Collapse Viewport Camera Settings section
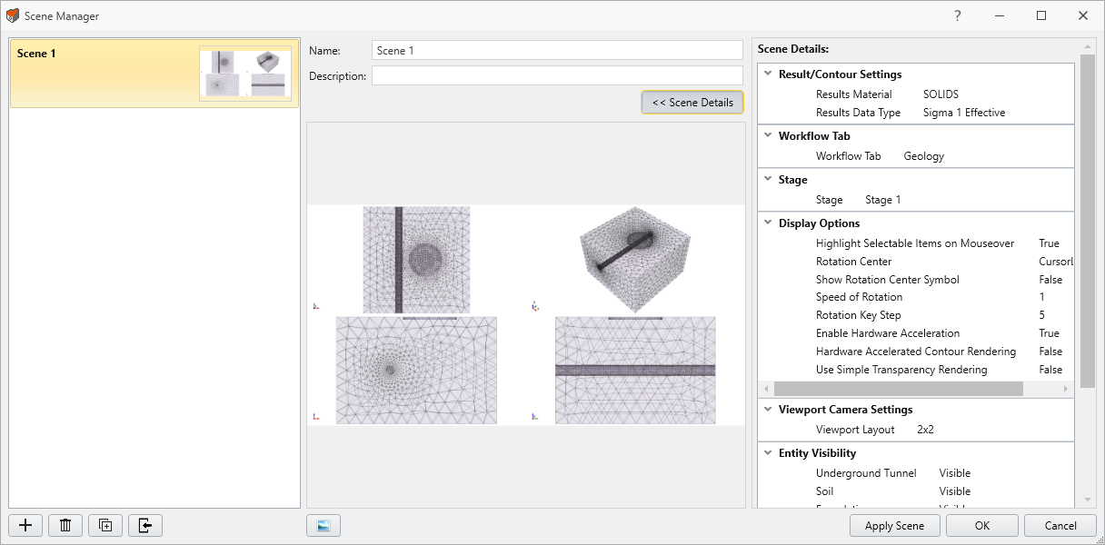 [767, 410]
